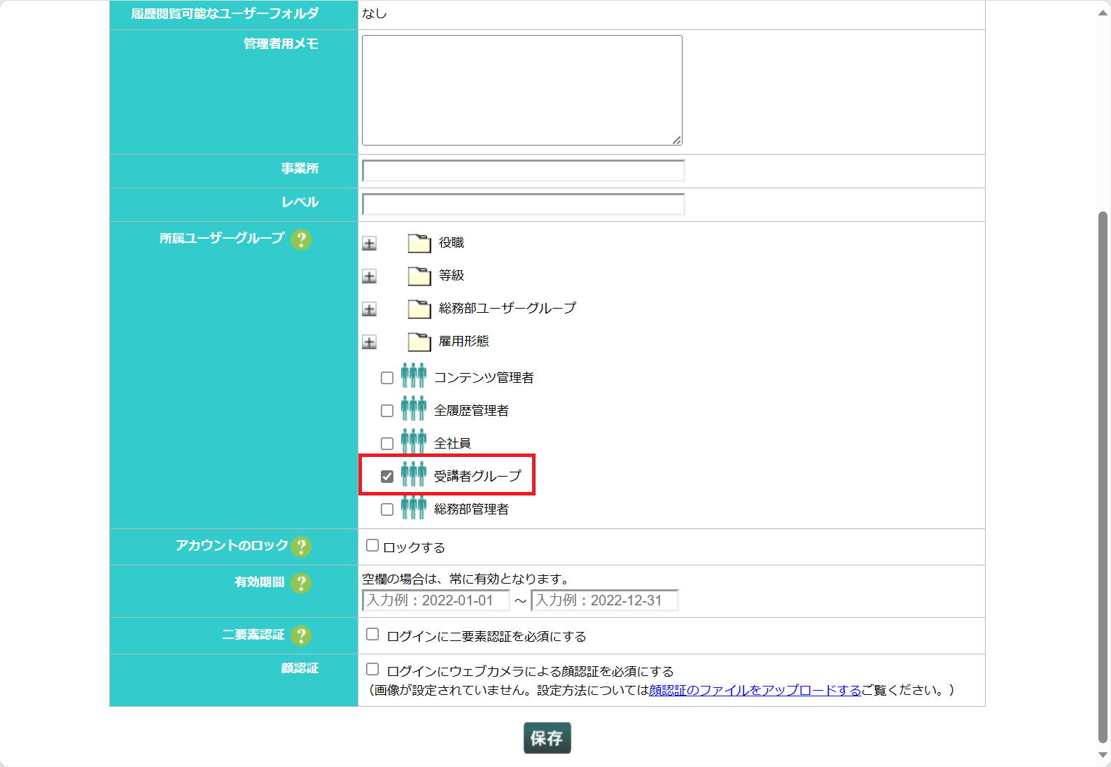Click help icon beside 所属ユーザーグループ
This screenshot has height=767, width=1111.
[301, 239]
